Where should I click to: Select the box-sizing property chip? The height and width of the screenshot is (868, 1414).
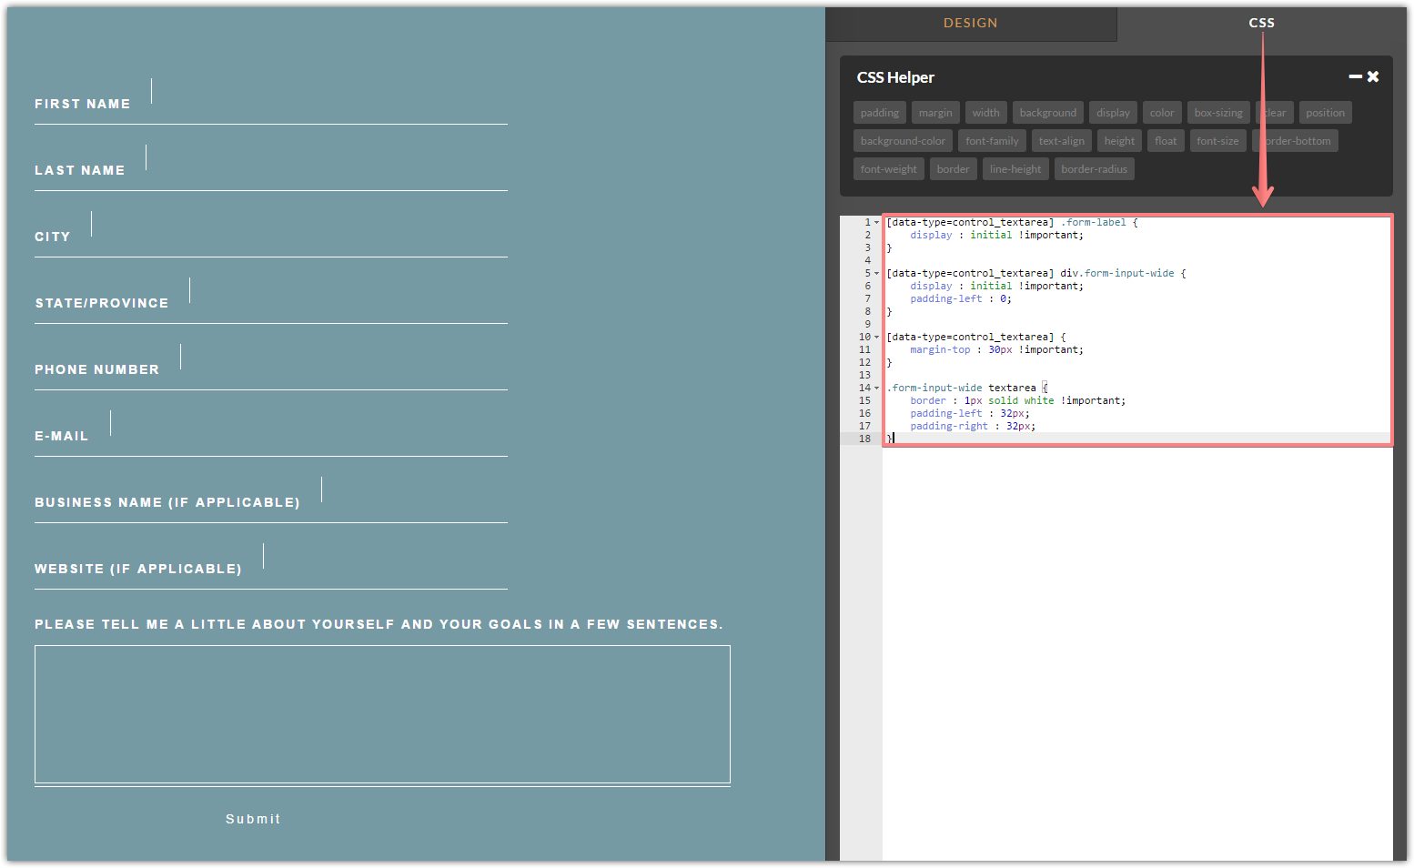coord(1217,112)
